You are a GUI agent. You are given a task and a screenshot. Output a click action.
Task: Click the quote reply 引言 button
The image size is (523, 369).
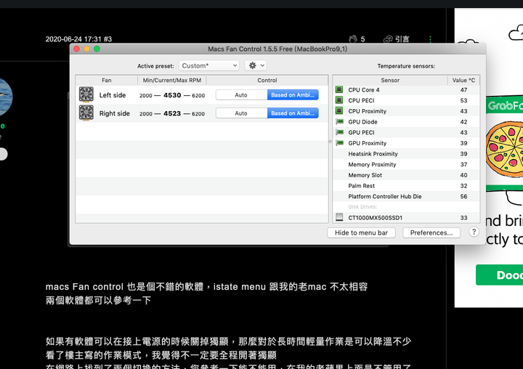point(397,39)
